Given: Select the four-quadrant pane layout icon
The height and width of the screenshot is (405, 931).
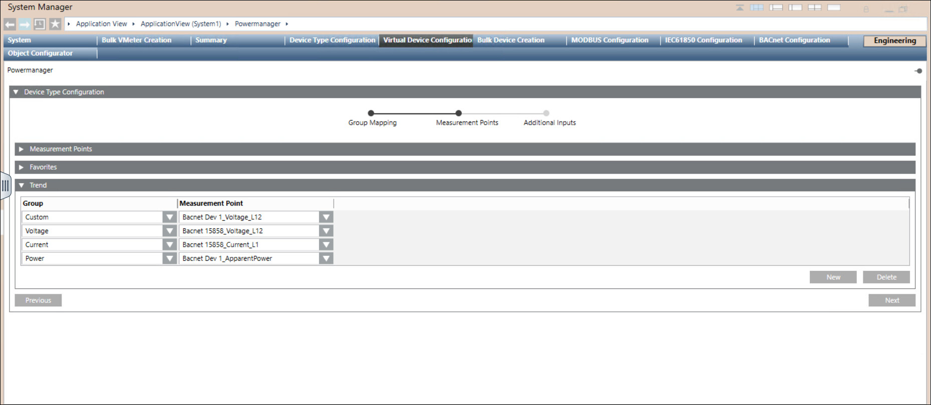Looking at the screenshot, I should point(815,8).
